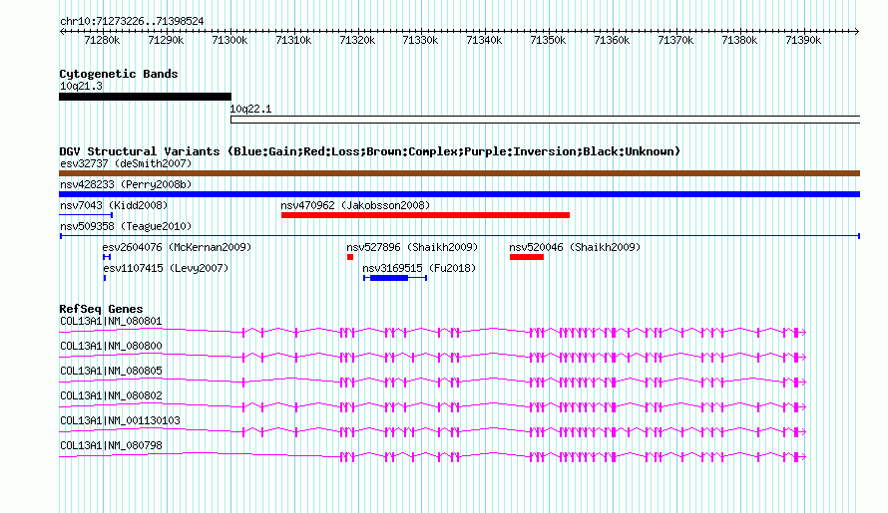Open the nsv7043 (Kidd2008) label
Viewport: 888px width, 513px height.
pos(114,206)
